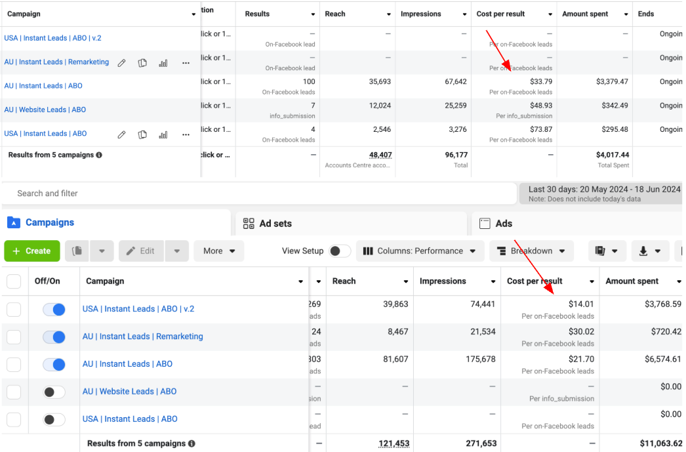The image size is (686, 452).
Task: Click the export download icon
Action: [x=643, y=251]
